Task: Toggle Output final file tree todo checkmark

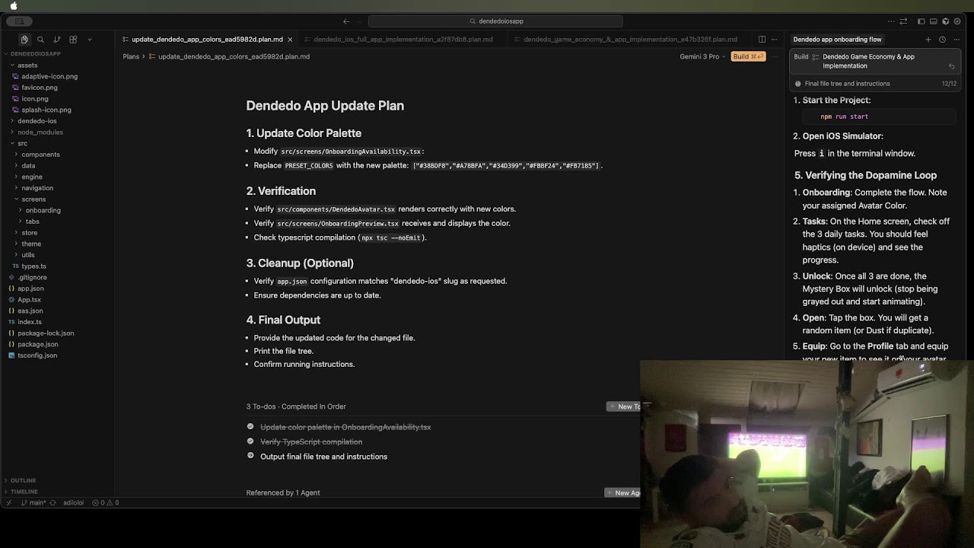Action: click(x=250, y=456)
